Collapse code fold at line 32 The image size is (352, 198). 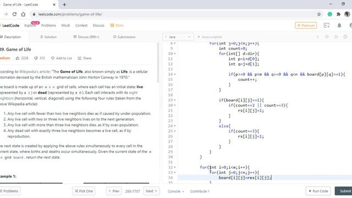[175, 167]
